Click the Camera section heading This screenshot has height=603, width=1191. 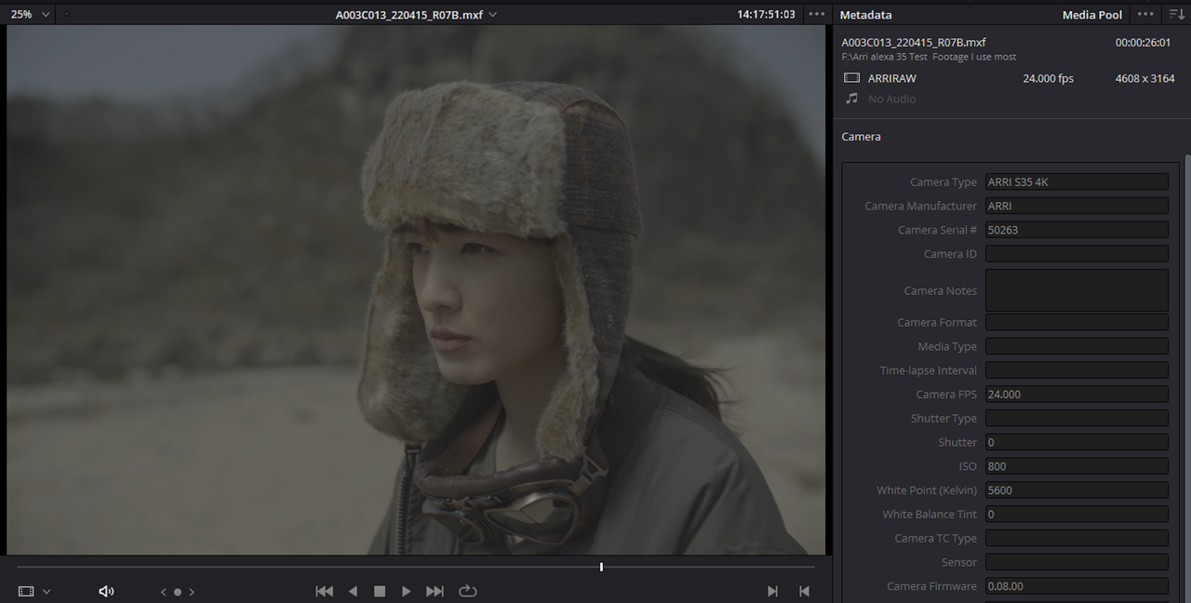[x=861, y=137]
